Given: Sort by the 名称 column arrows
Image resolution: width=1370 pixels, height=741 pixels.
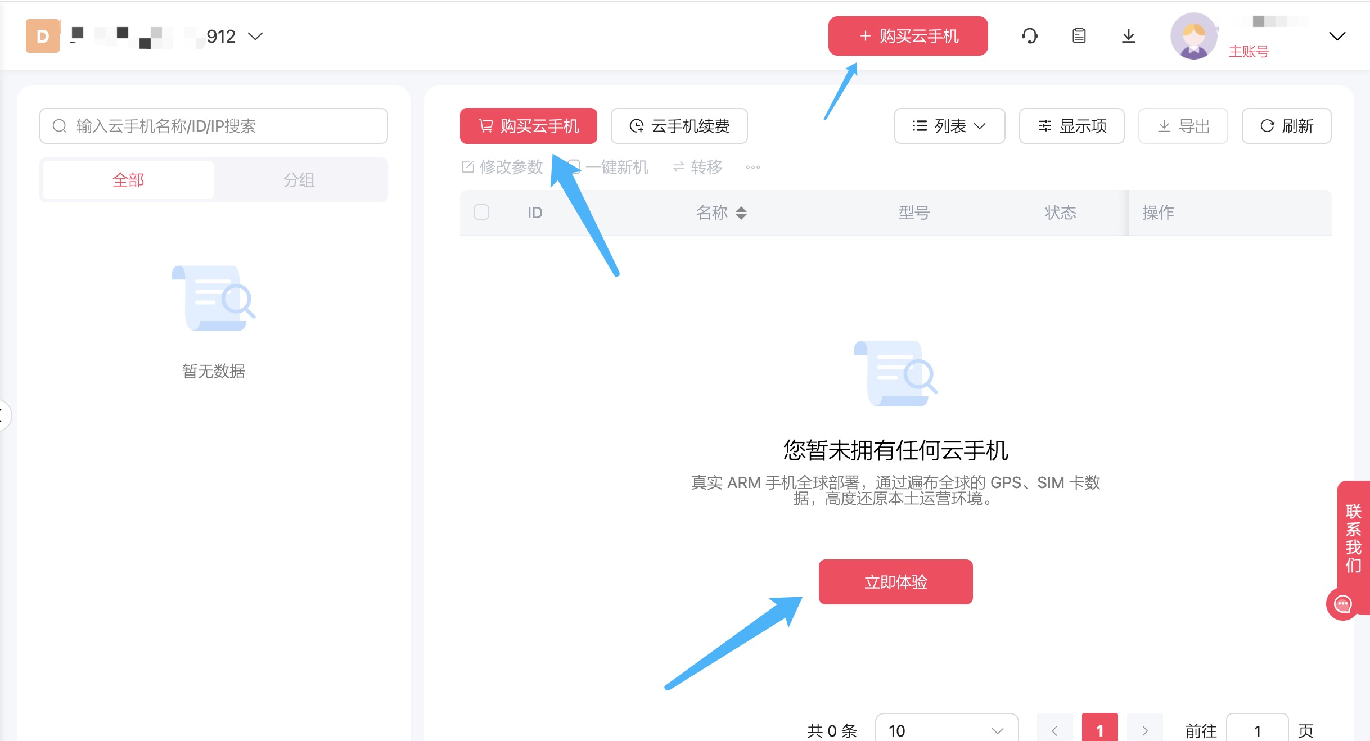Looking at the screenshot, I should (x=741, y=213).
